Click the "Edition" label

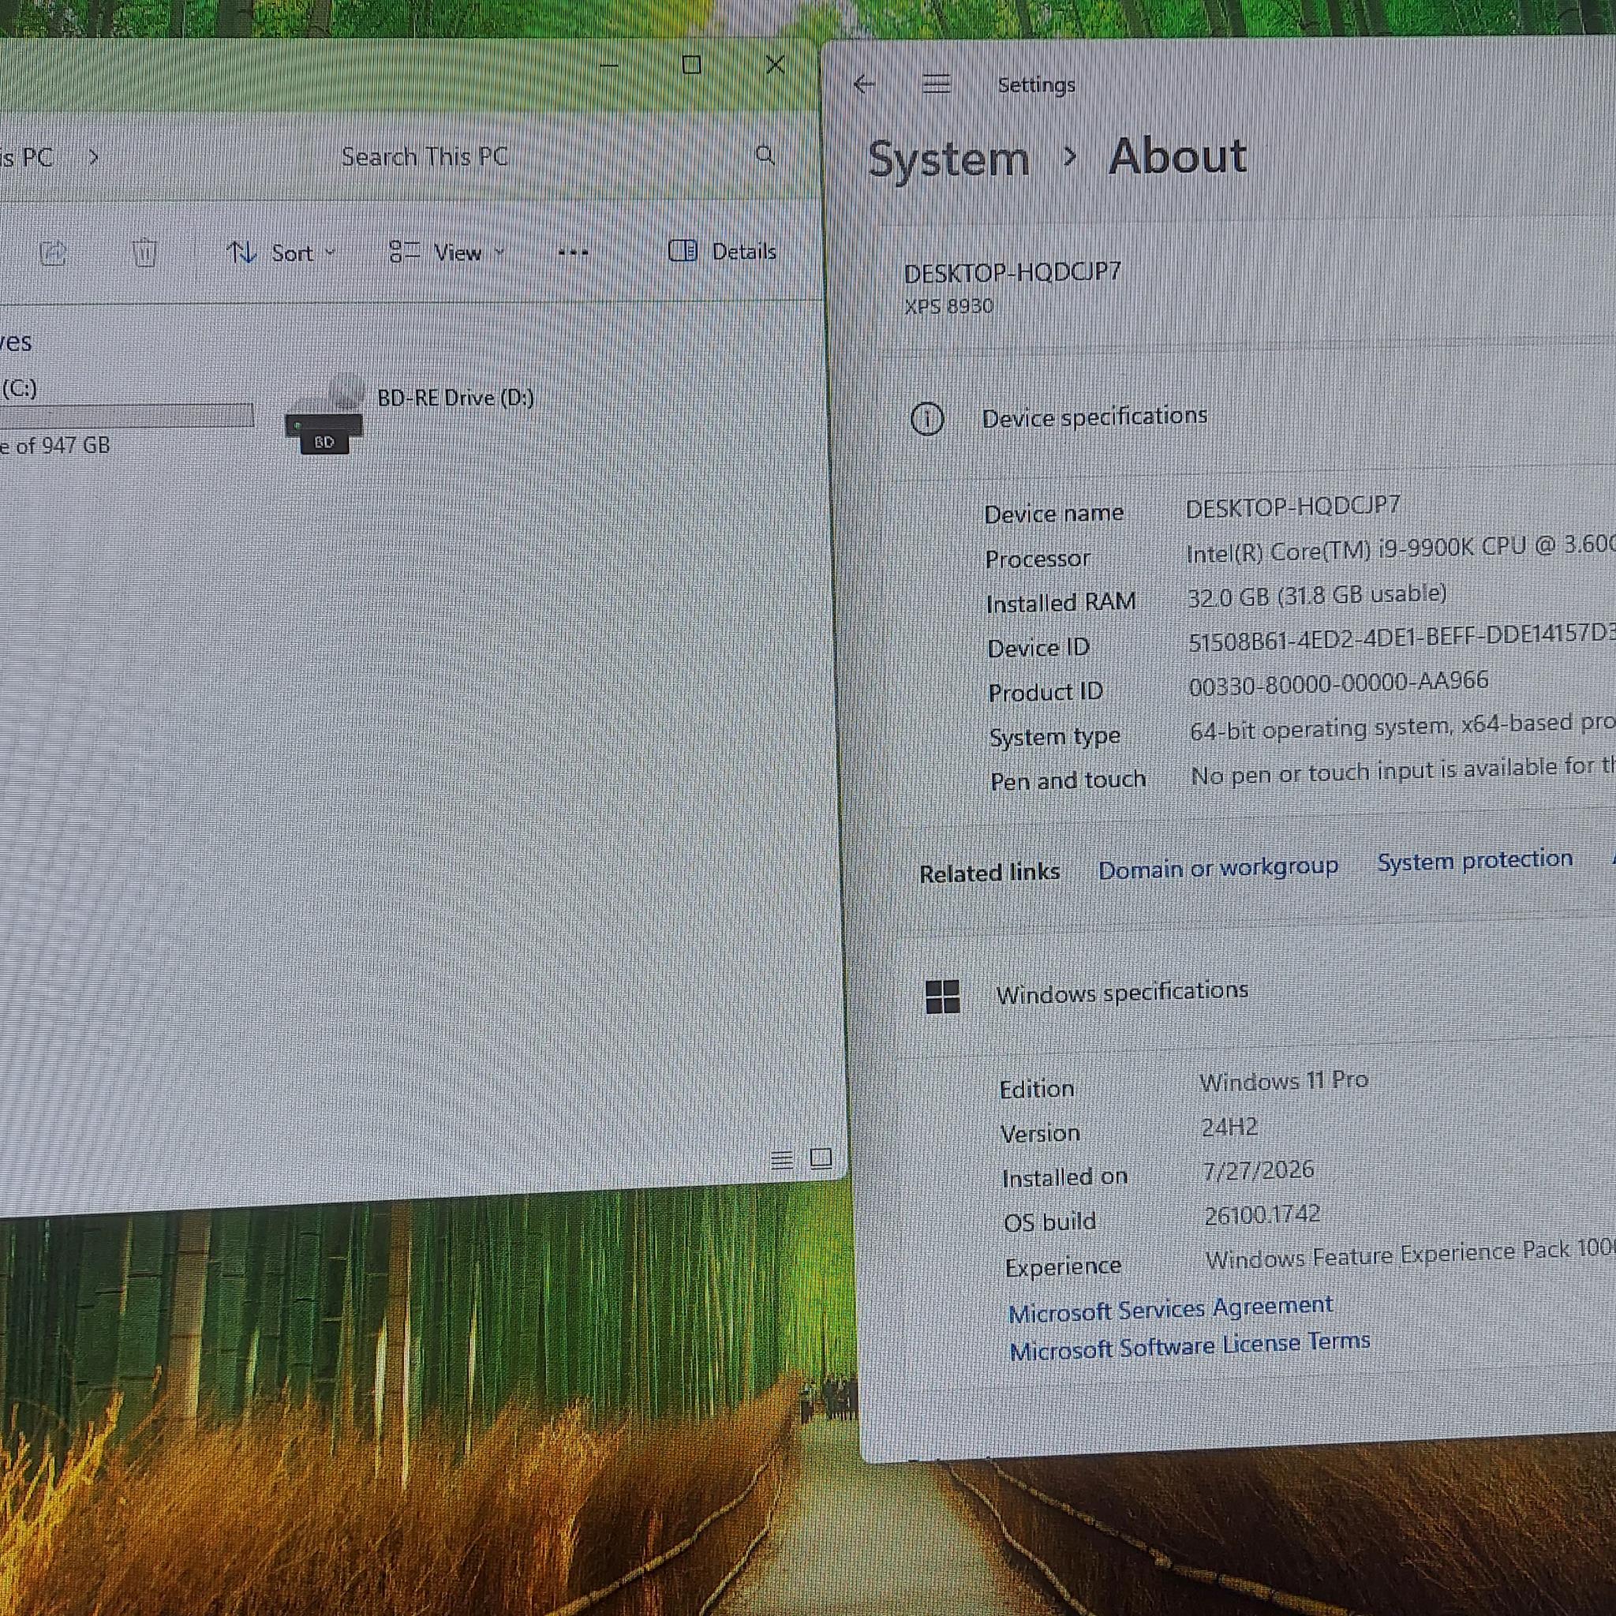[x=1036, y=1088]
